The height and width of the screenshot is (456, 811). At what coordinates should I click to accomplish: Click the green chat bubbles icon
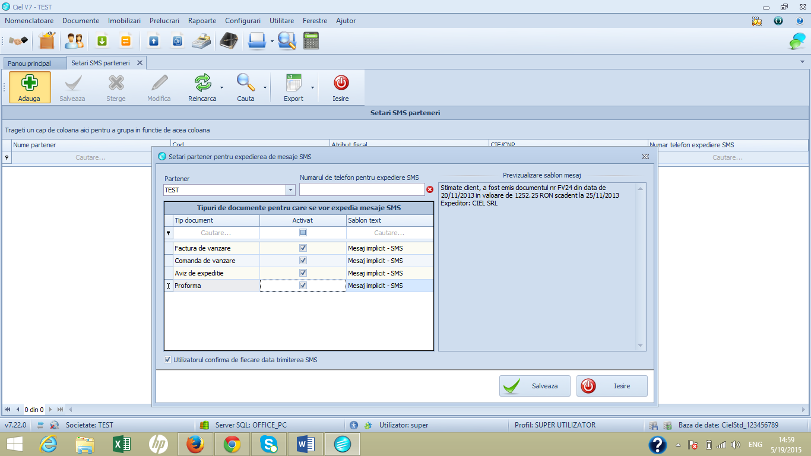tap(797, 41)
